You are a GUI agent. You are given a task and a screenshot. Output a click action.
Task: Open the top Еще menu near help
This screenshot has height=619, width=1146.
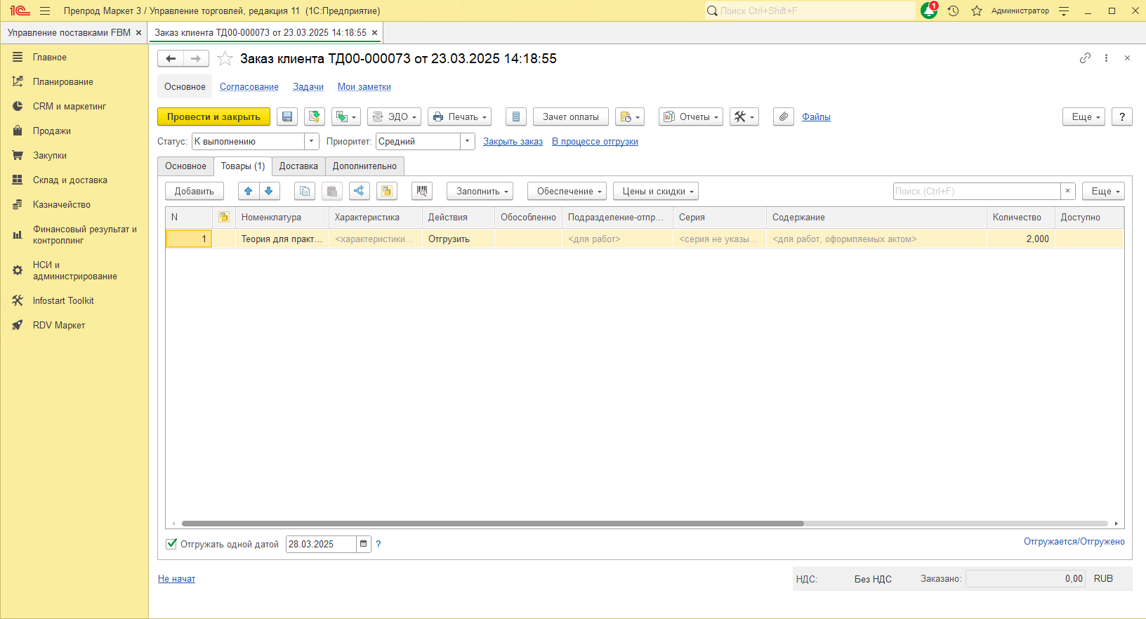[x=1084, y=117]
